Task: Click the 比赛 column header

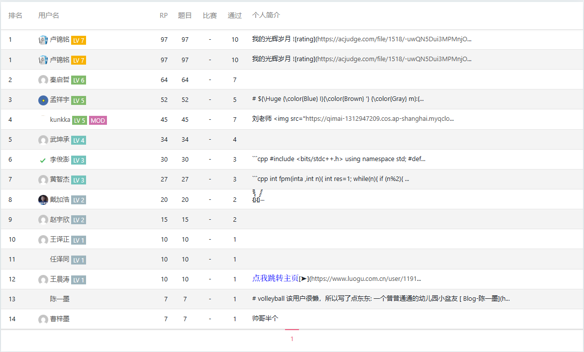Action: click(210, 15)
